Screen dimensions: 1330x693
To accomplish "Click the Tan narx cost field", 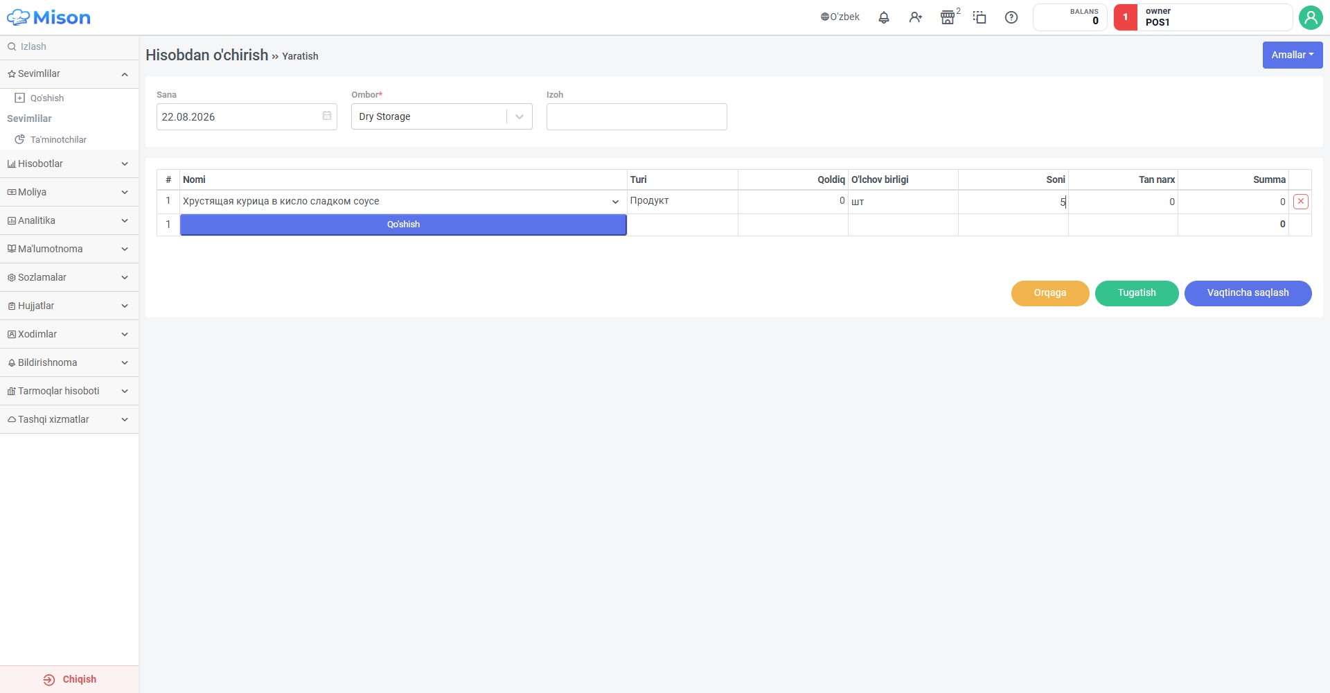I will click(x=1123, y=202).
